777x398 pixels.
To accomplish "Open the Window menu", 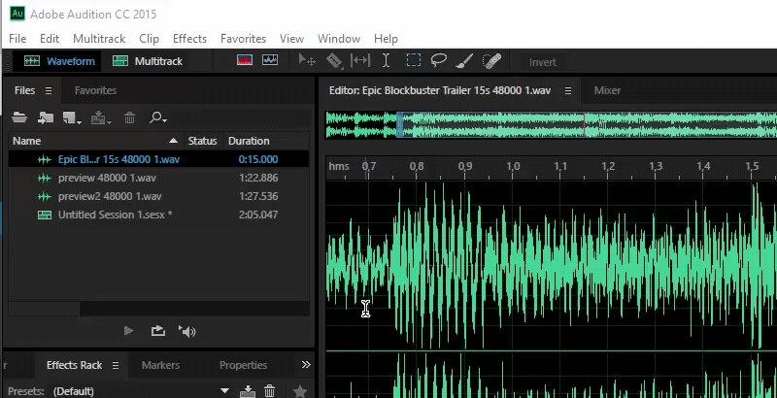I will pyautogui.click(x=339, y=39).
